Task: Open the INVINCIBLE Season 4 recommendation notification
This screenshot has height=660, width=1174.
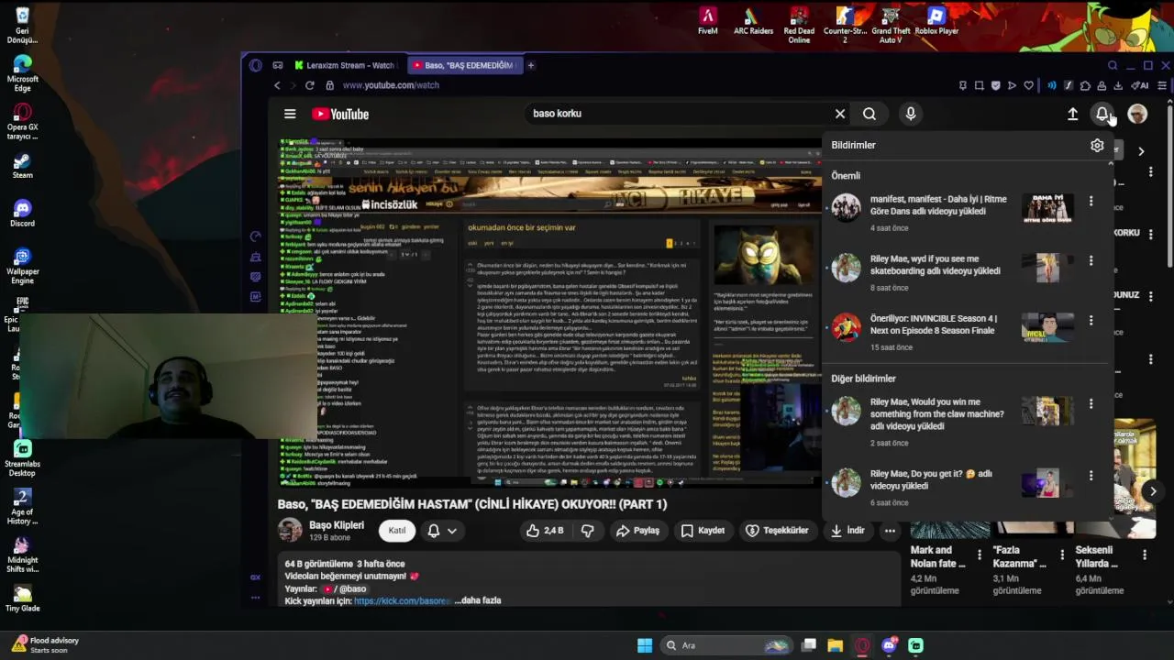Action: click(x=954, y=332)
